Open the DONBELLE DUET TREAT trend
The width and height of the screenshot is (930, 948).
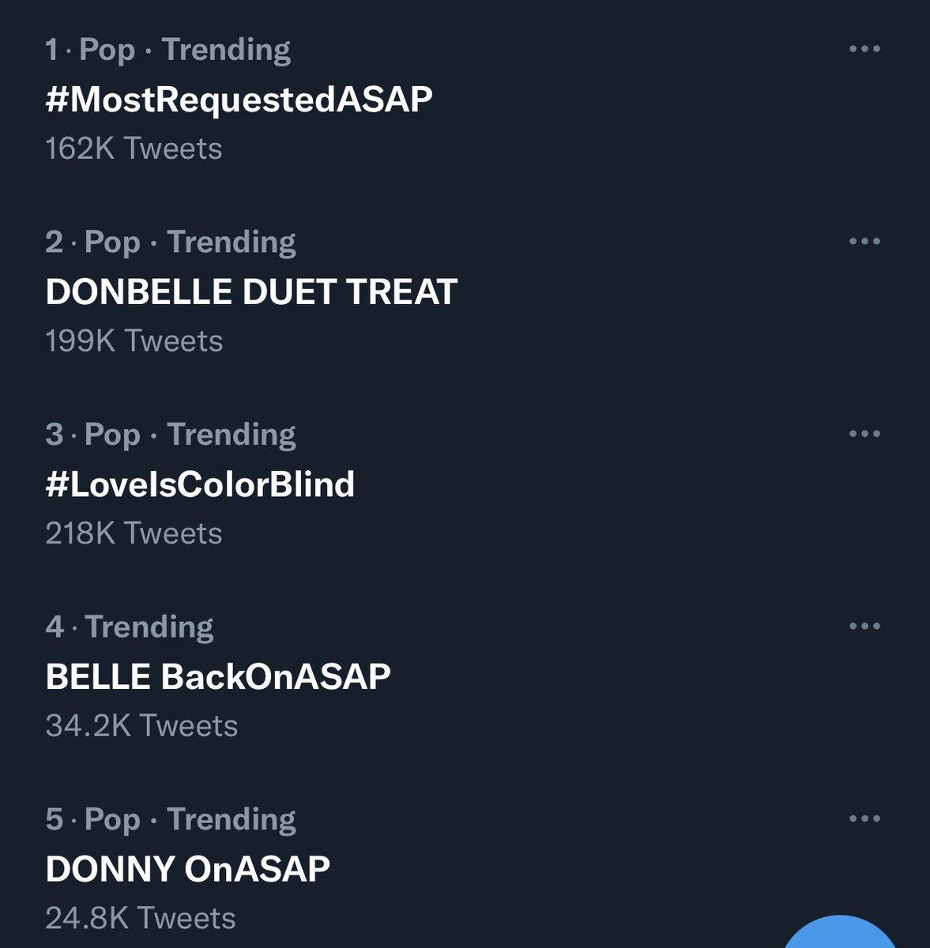coord(251,292)
